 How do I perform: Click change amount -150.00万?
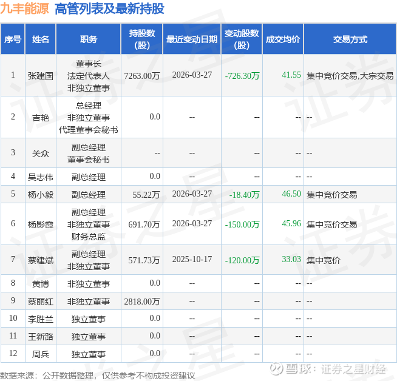tap(242, 224)
